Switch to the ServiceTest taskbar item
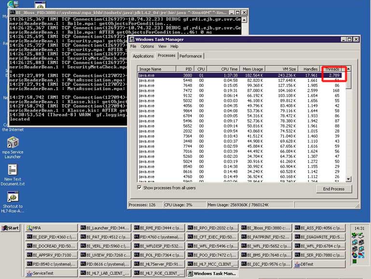 pyautogui.click(x=51, y=273)
